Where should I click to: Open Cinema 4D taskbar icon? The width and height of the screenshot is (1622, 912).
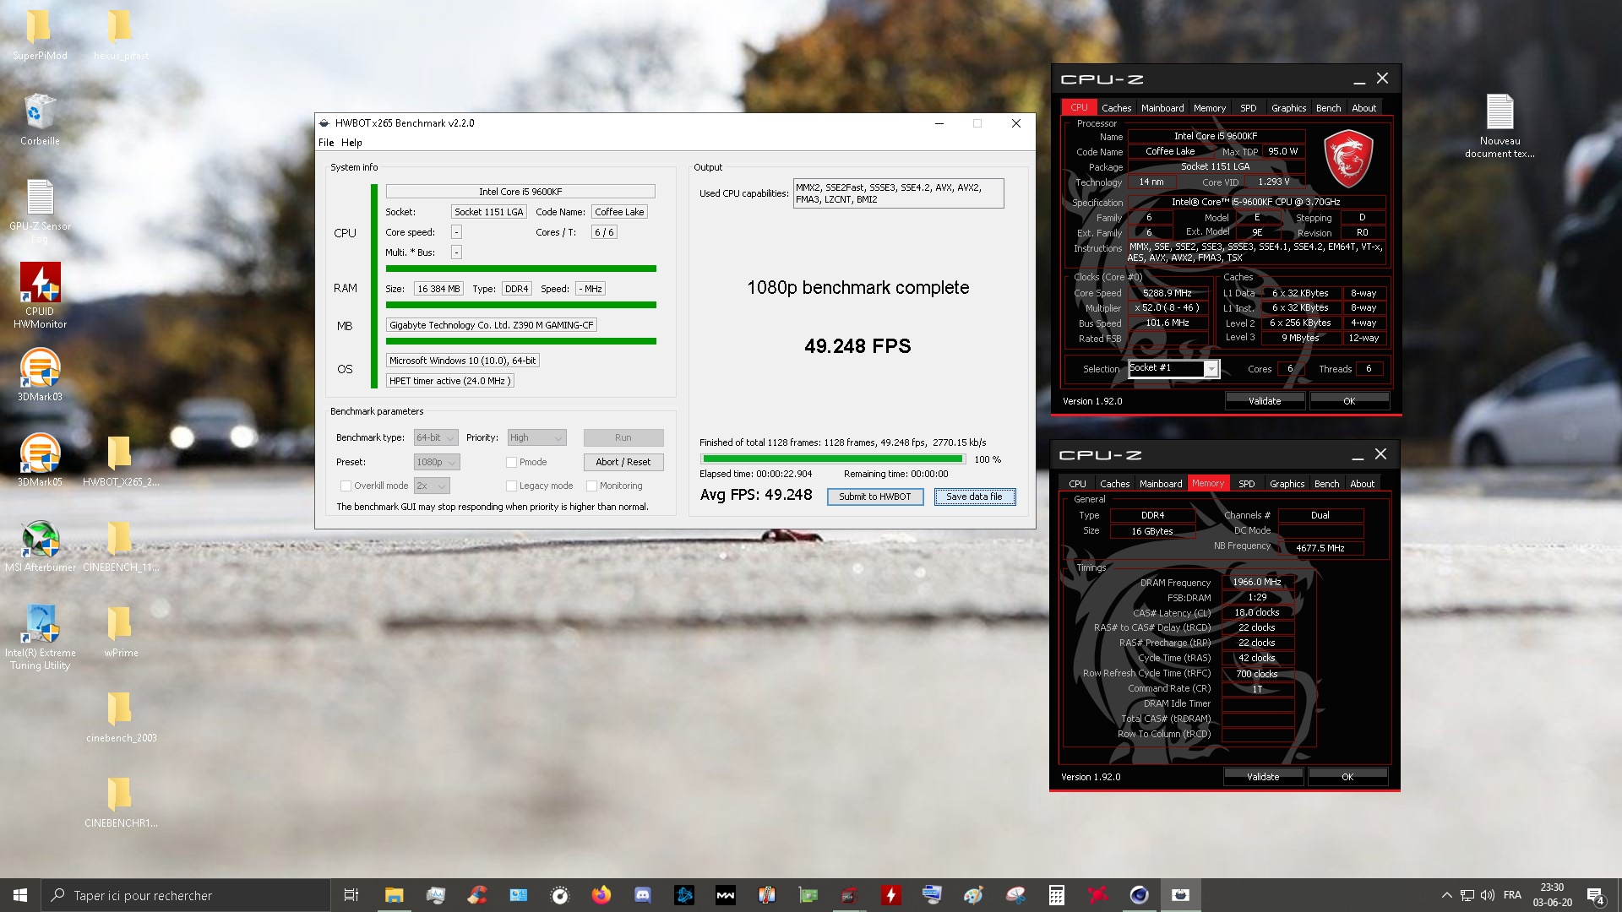[1140, 895]
